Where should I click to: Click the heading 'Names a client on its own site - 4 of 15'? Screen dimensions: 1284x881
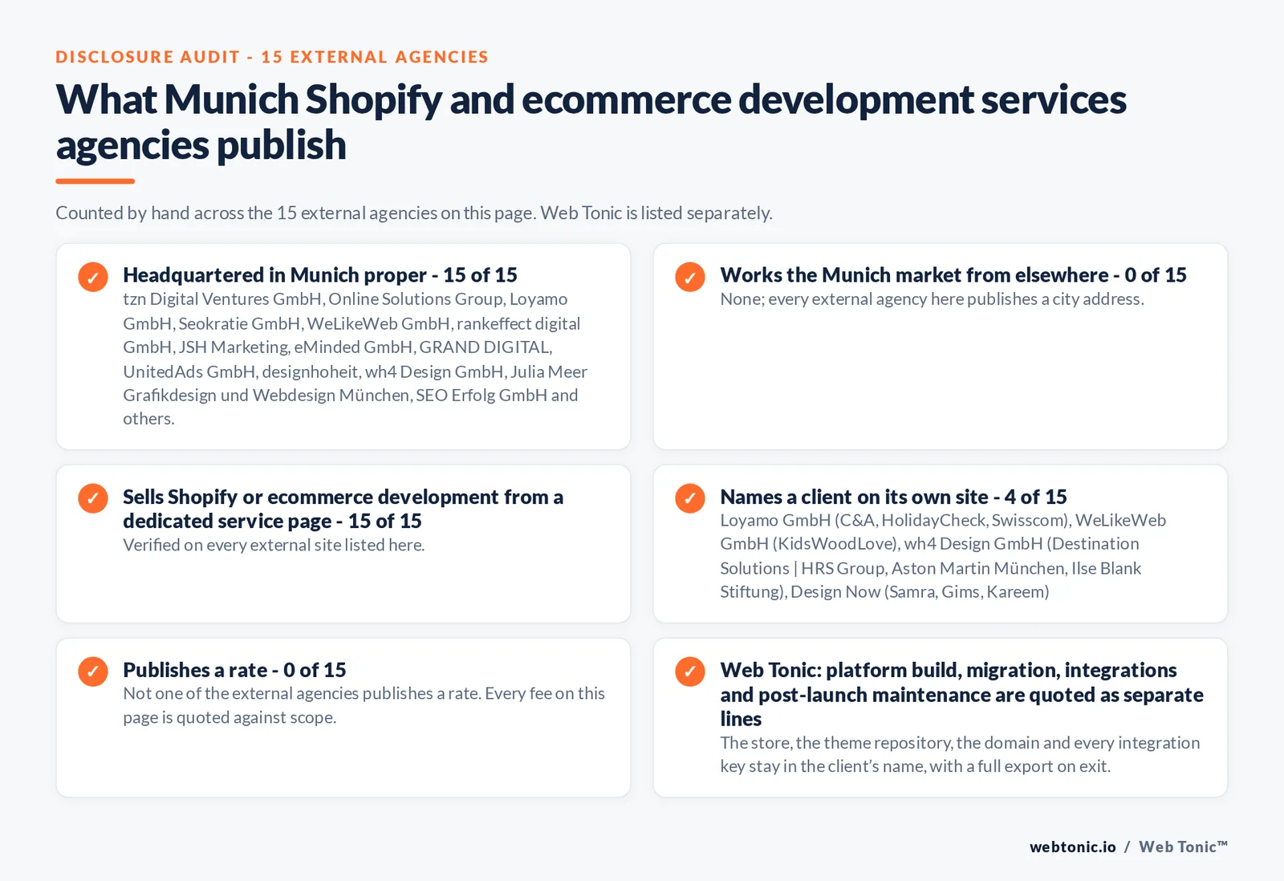tap(893, 497)
